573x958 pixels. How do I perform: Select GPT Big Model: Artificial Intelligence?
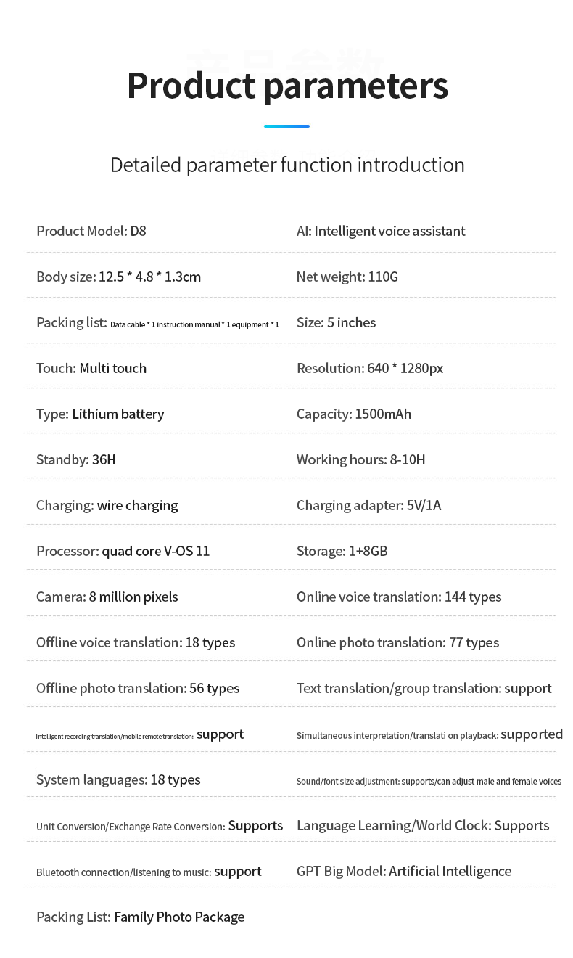(x=404, y=871)
